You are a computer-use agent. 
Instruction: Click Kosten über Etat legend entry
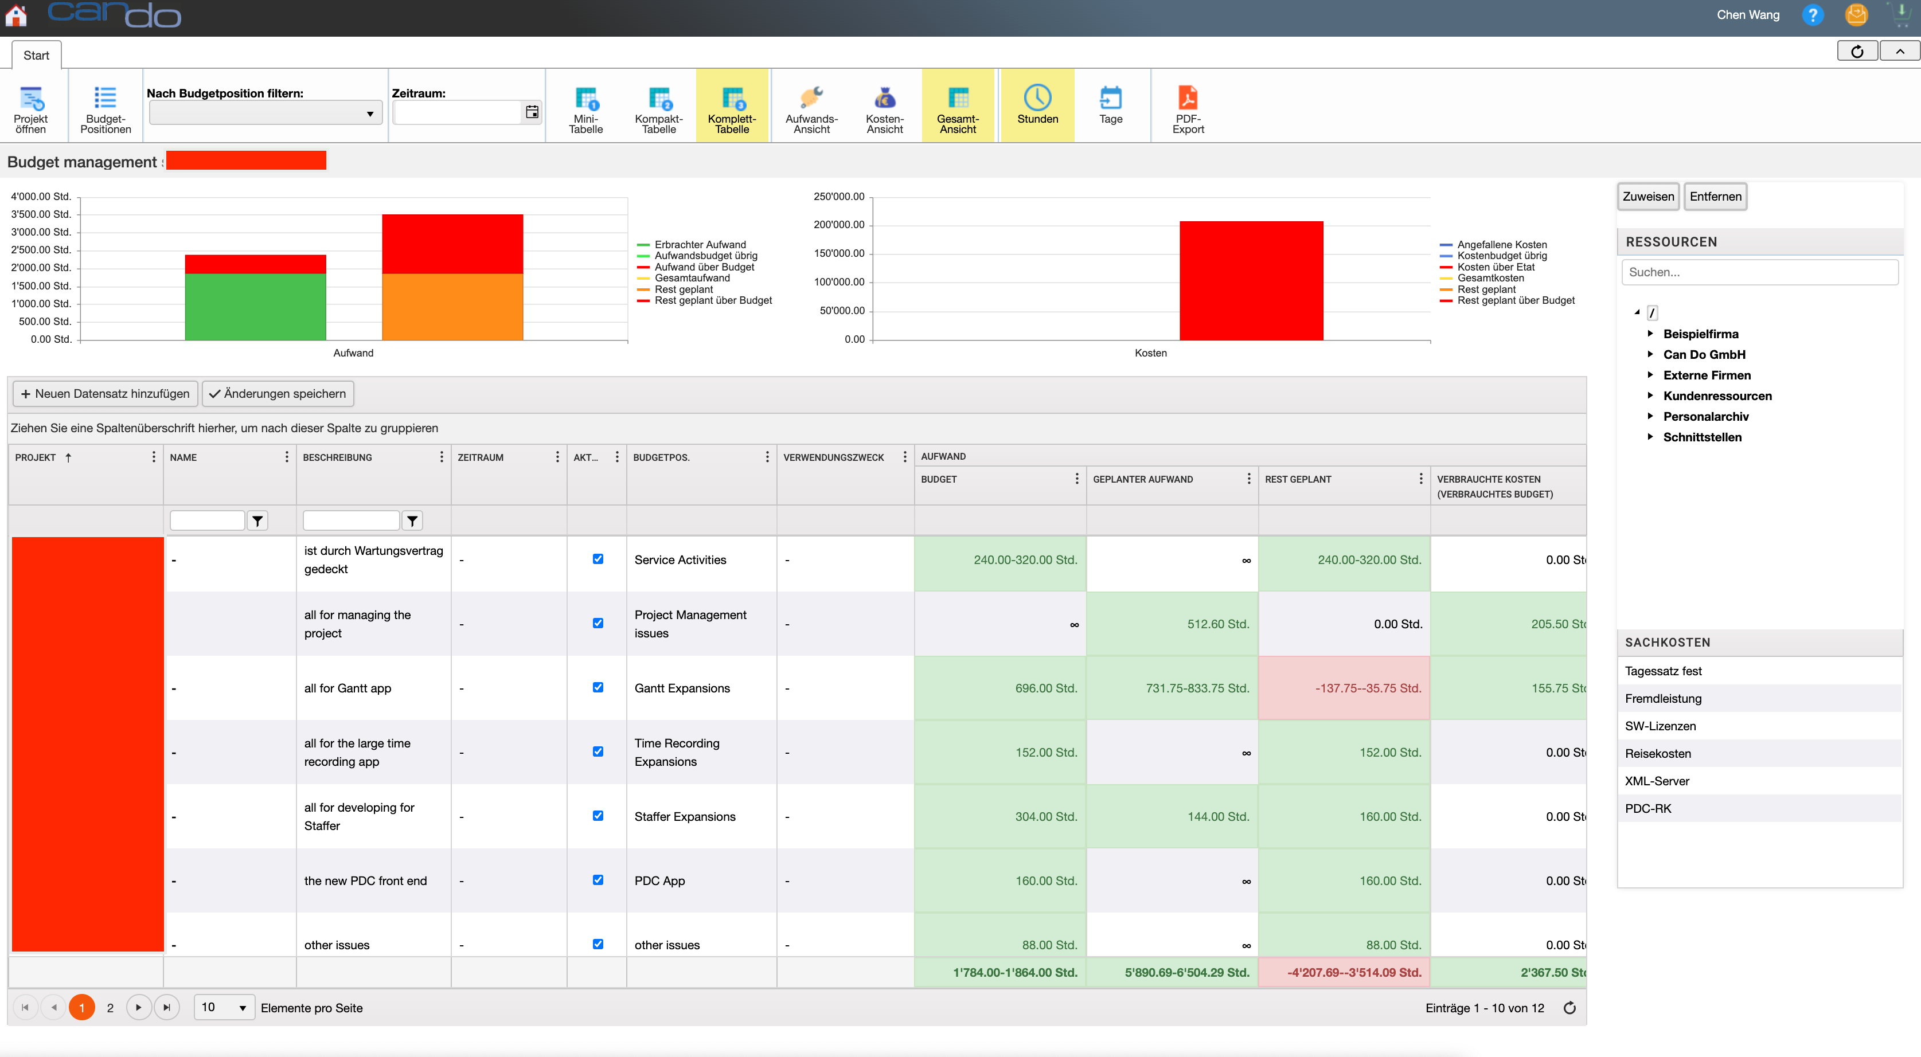[1487, 267]
